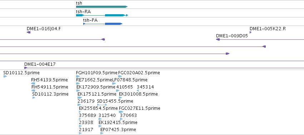Select the FGC020A02.5prime EST feature
This screenshot has width=304, height=135.
pos(120,76)
